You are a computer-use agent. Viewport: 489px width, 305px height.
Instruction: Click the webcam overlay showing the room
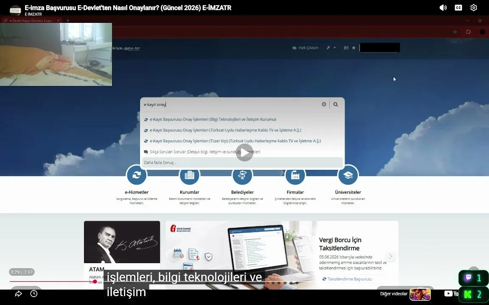coord(56,55)
